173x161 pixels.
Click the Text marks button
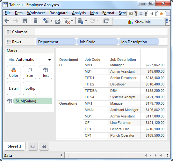click(x=46, y=72)
